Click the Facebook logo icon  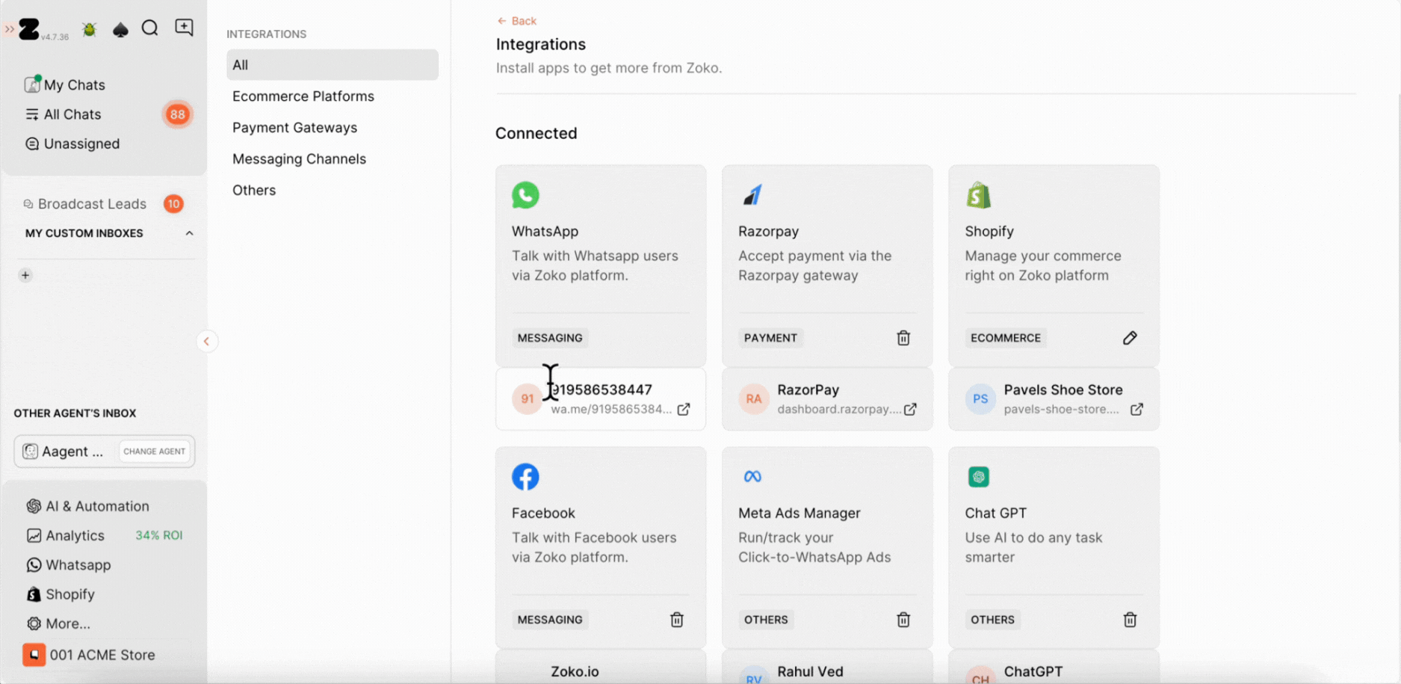pos(525,477)
